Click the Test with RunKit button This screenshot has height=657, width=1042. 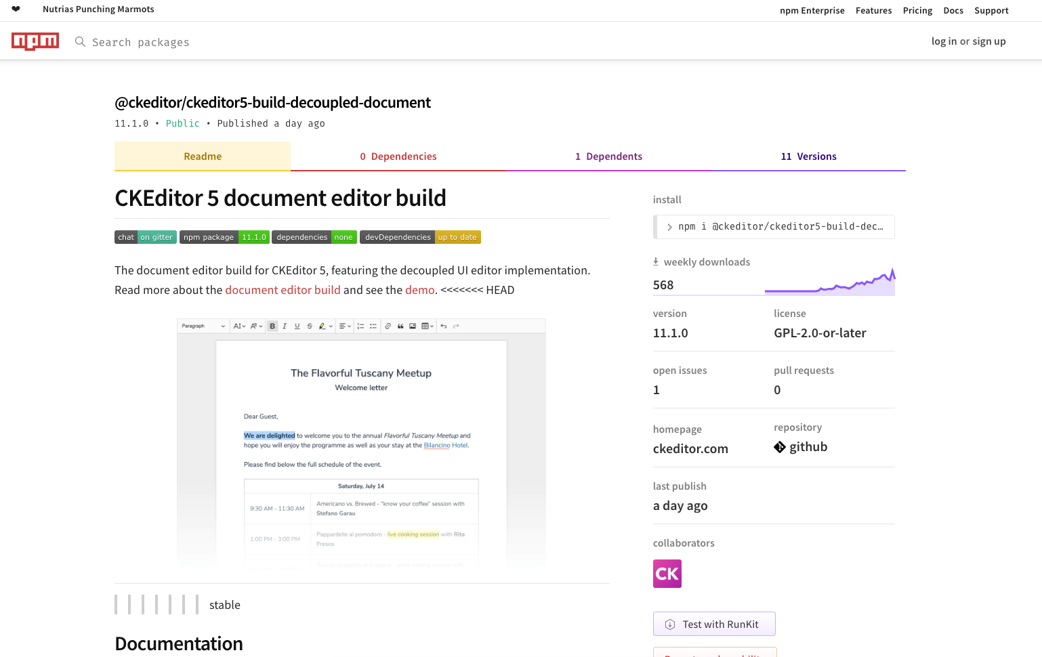tap(713, 624)
